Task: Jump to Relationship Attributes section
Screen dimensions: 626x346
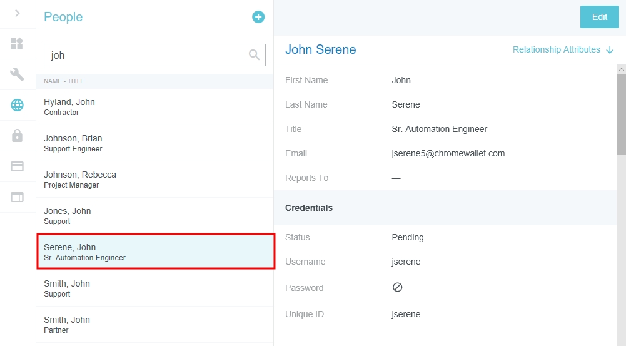Action: coord(556,49)
